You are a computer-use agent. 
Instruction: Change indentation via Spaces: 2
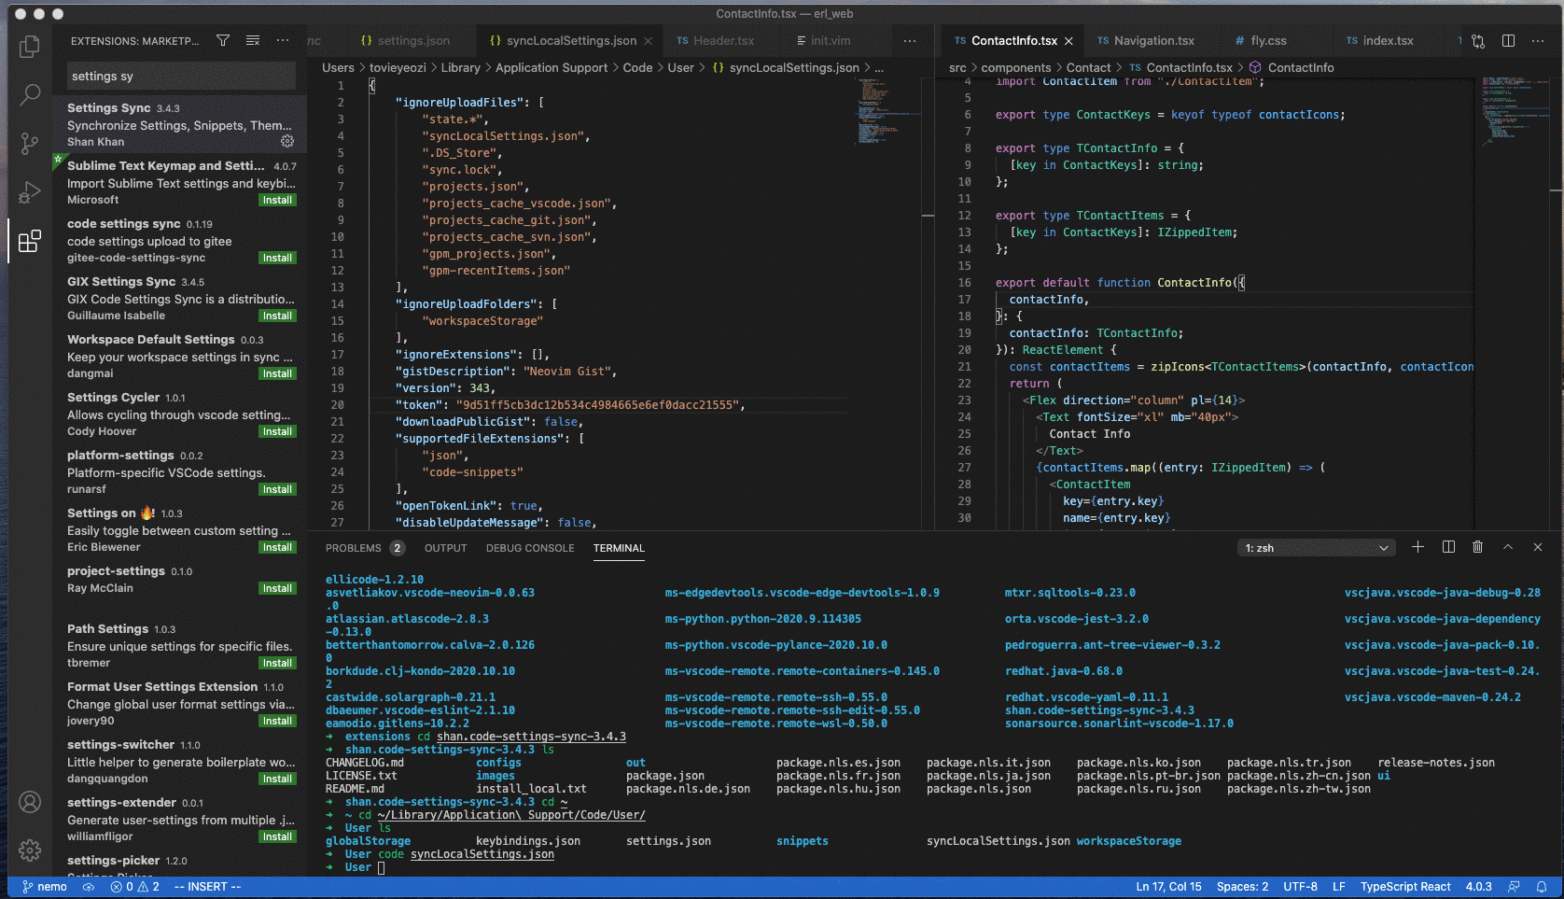[1242, 887]
